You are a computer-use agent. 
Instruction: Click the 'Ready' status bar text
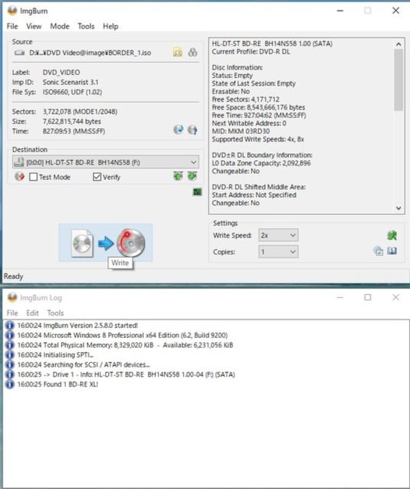click(x=13, y=277)
